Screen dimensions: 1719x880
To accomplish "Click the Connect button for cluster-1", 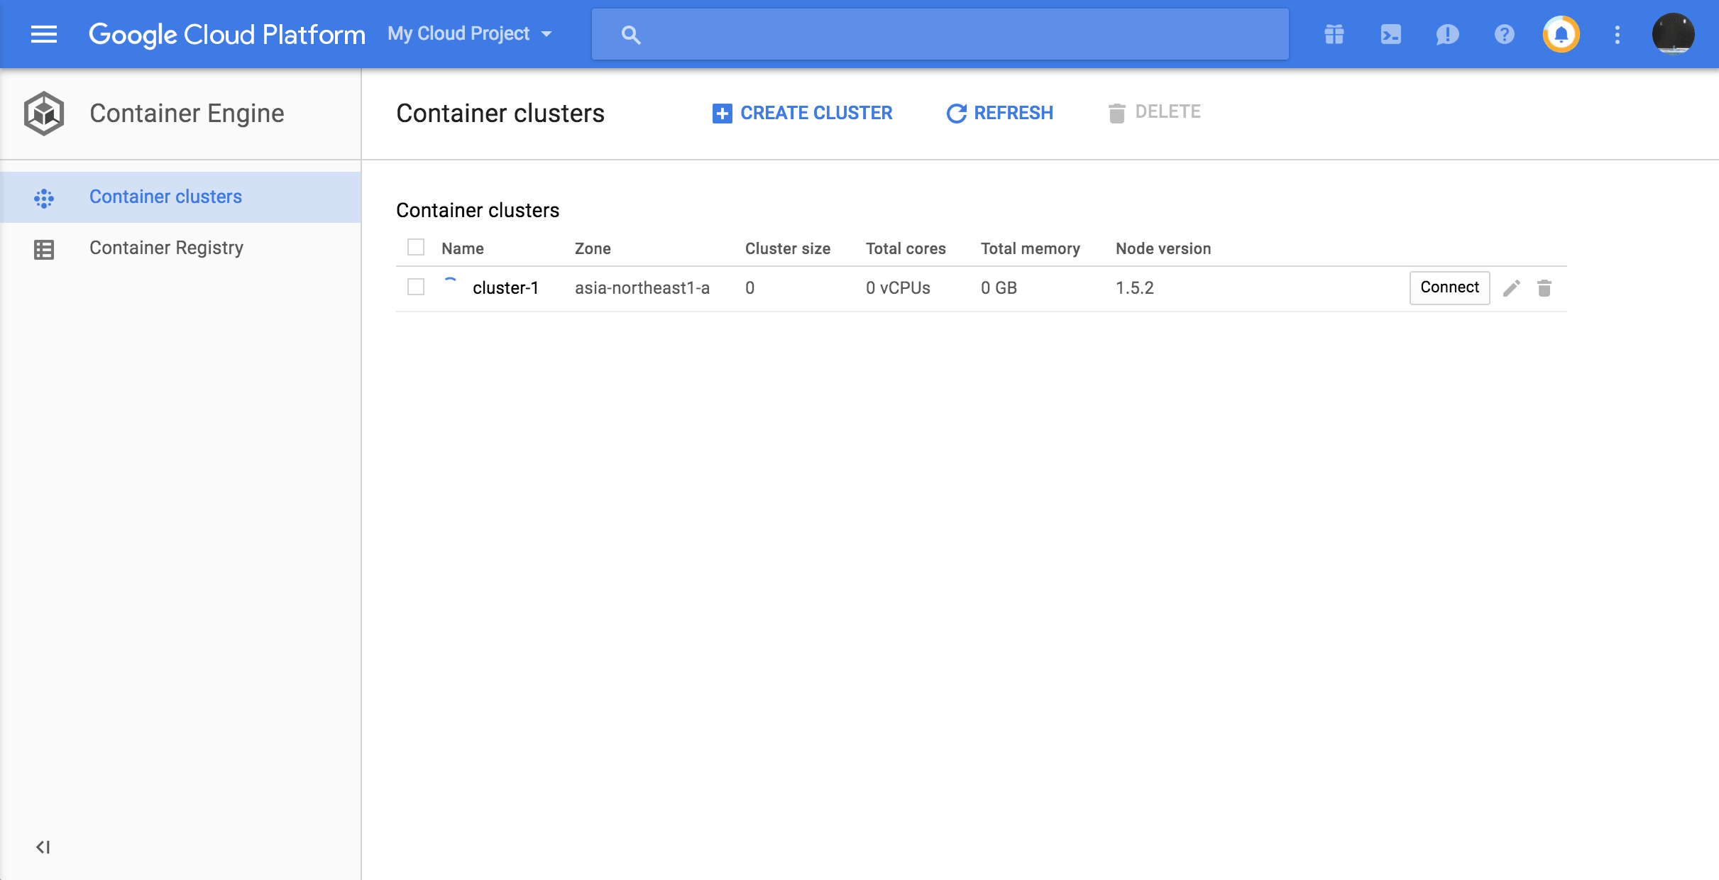I will (1449, 287).
